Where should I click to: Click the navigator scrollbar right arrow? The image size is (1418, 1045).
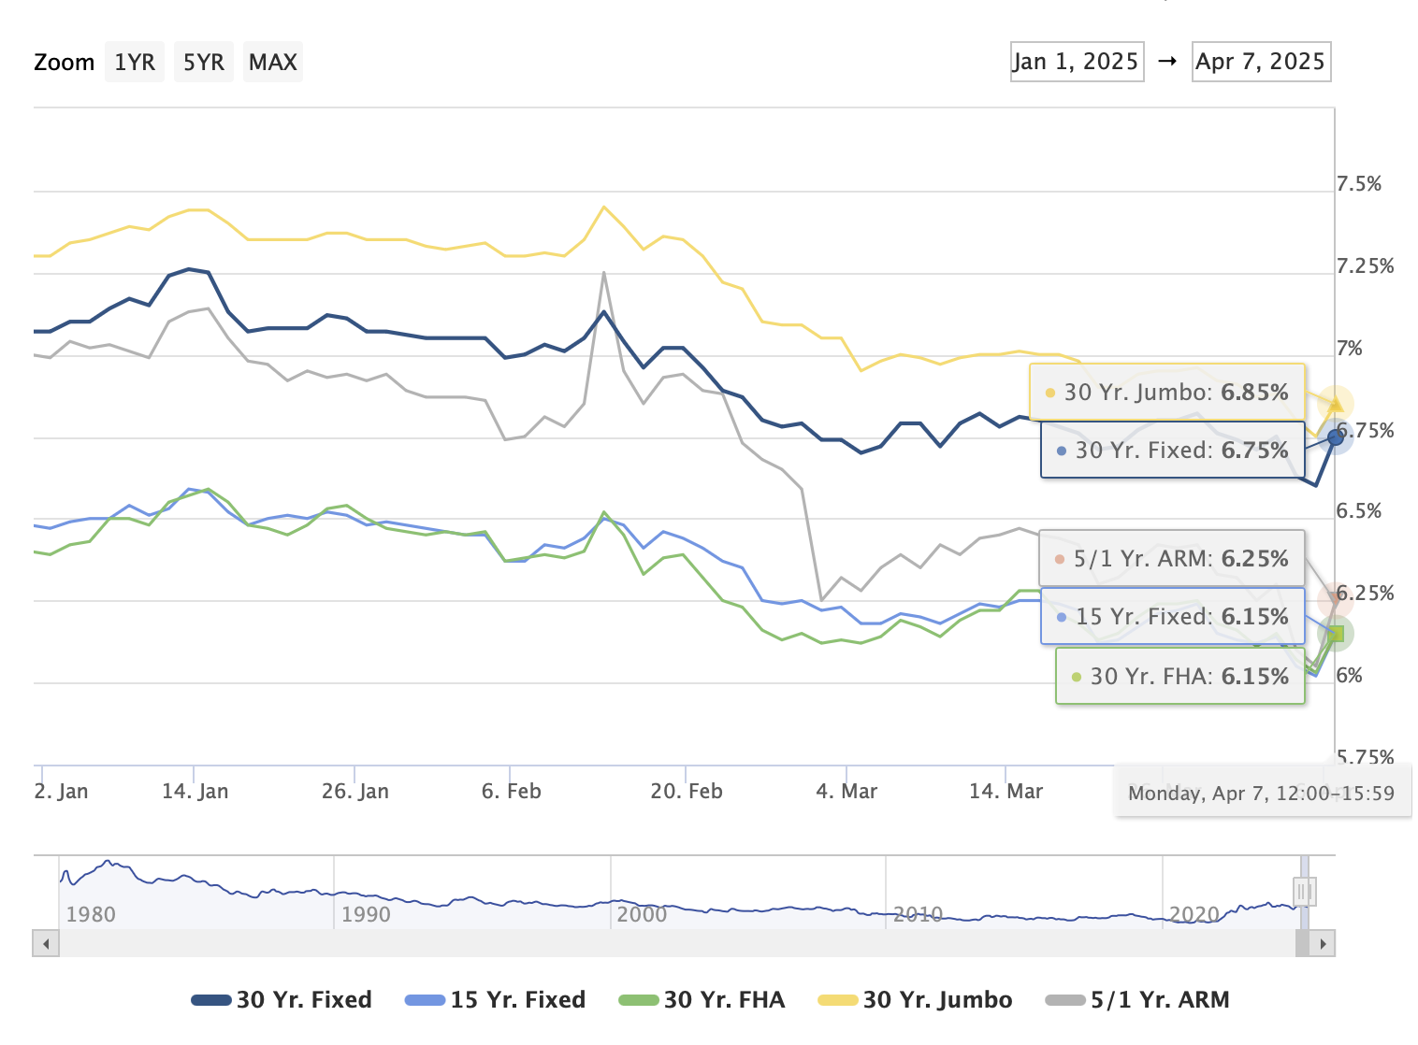tap(1322, 943)
